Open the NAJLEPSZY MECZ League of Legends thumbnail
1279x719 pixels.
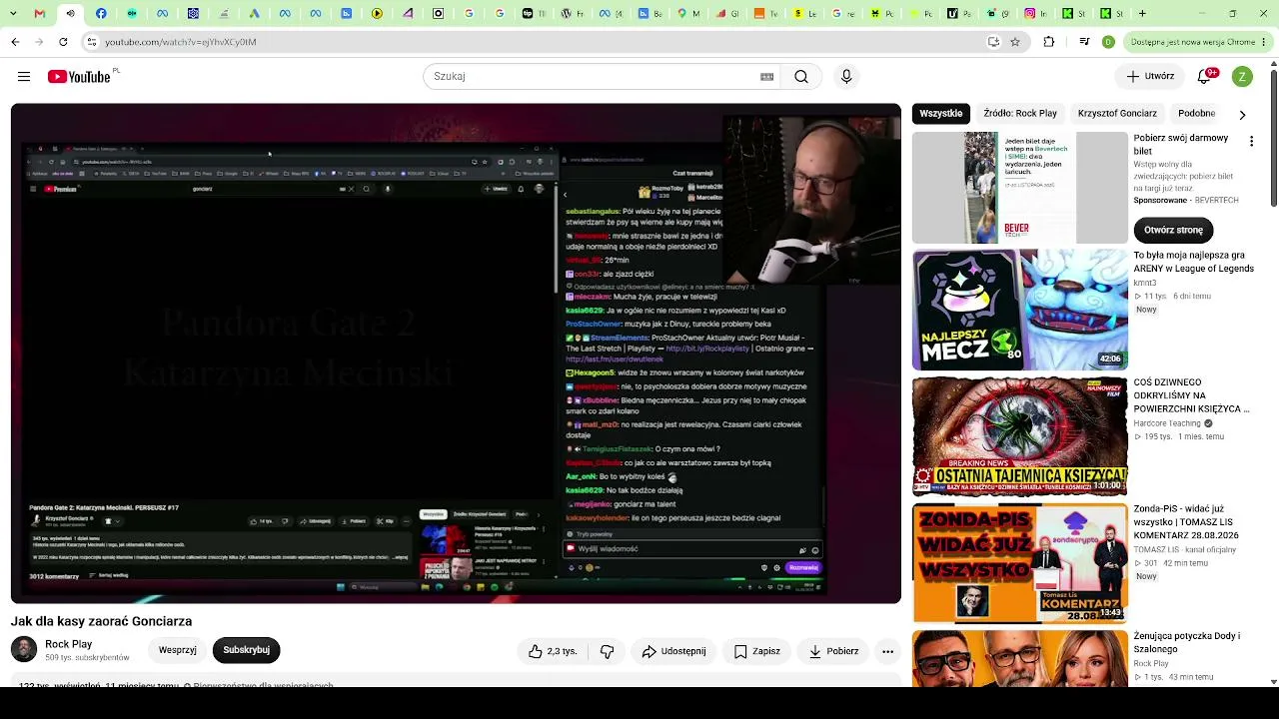(1020, 310)
